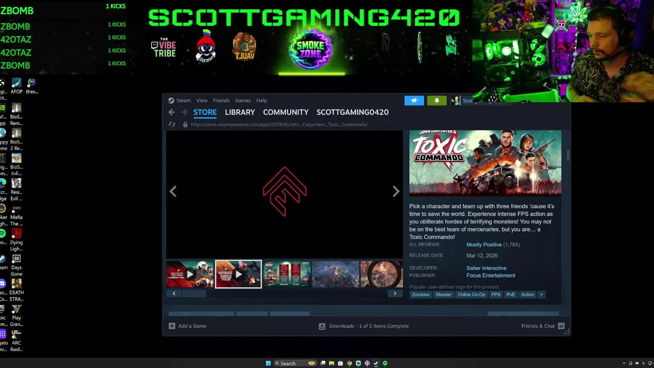
Task: Open Spotify from the taskbar
Action: 385,363
